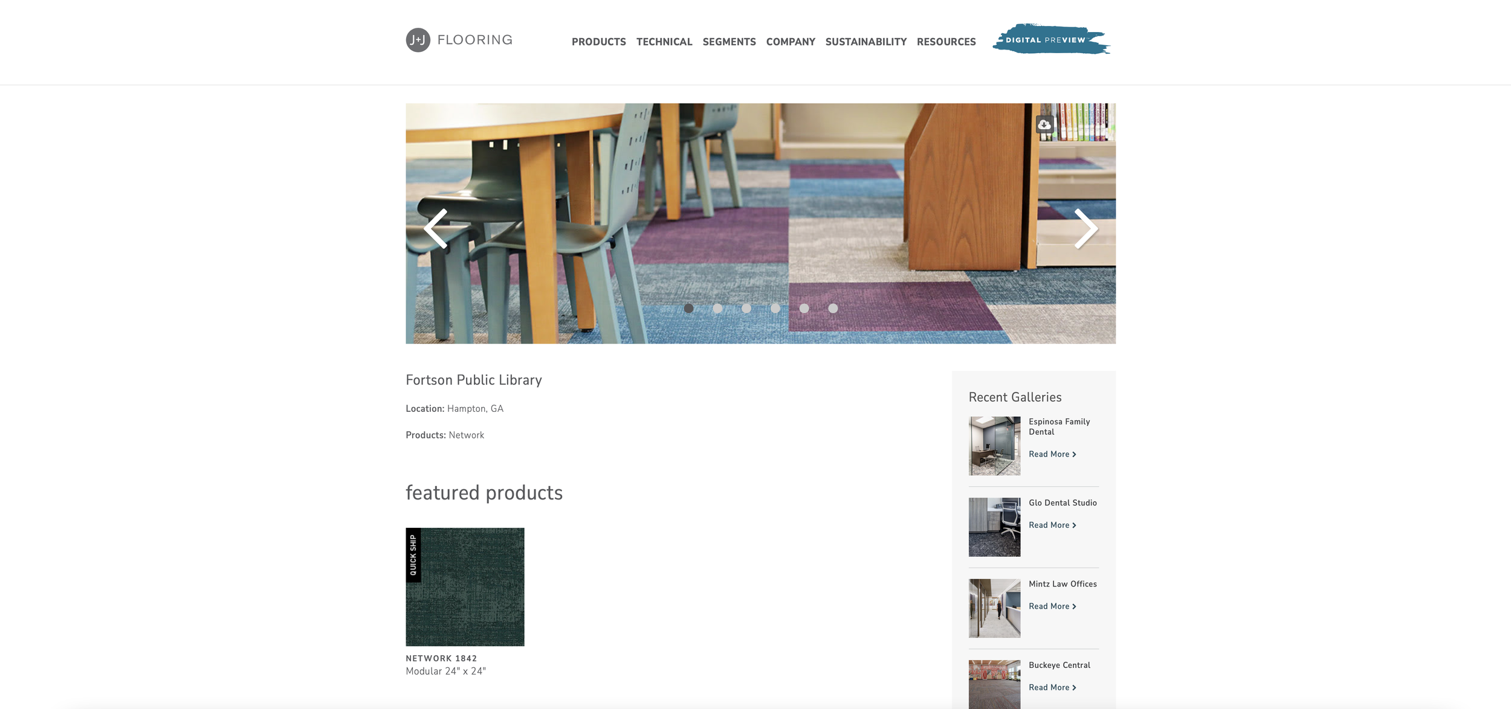Expand the Company navigation item
The height and width of the screenshot is (709, 1511).
coord(791,42)
